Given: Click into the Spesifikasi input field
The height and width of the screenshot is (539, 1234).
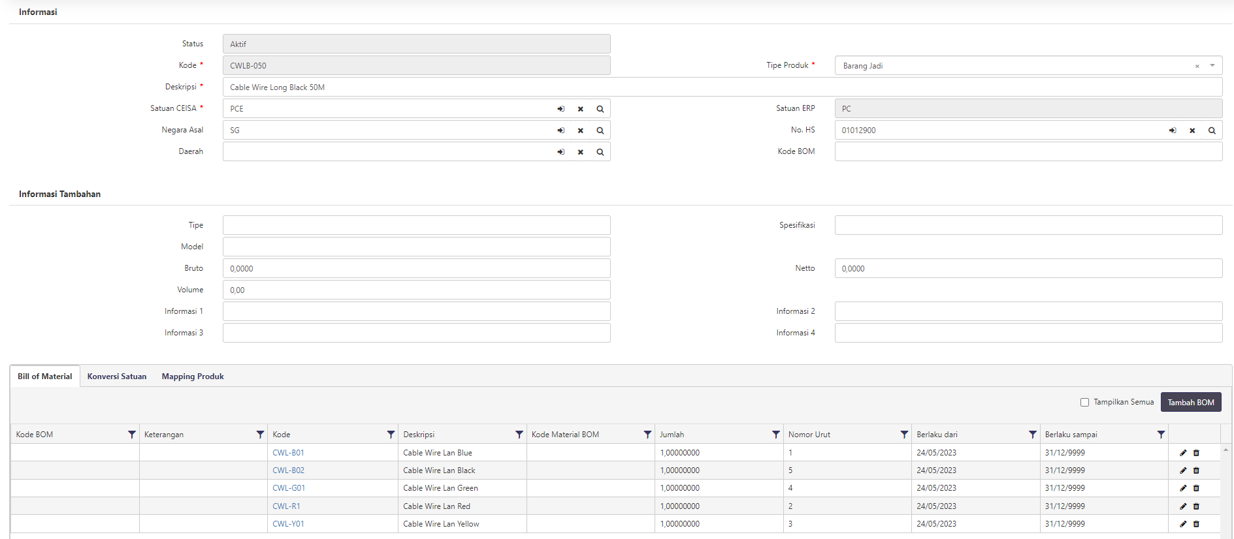Looking at the screenshot, I should pos(1028,225).
